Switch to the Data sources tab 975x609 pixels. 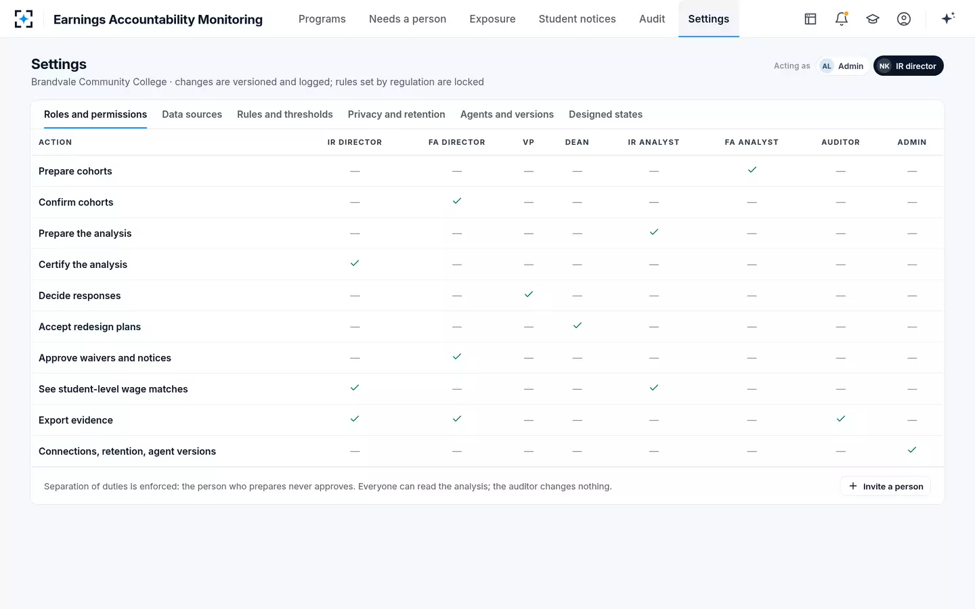192,114
